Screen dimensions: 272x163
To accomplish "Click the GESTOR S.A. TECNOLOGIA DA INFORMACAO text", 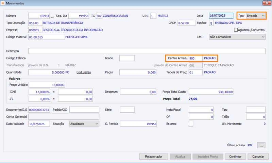I will tap(73, 30).
